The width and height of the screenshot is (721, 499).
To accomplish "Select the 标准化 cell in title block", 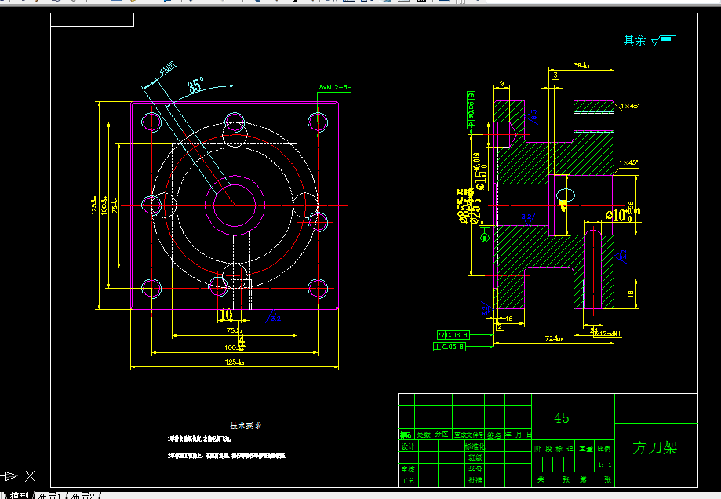I will [475, 446].
